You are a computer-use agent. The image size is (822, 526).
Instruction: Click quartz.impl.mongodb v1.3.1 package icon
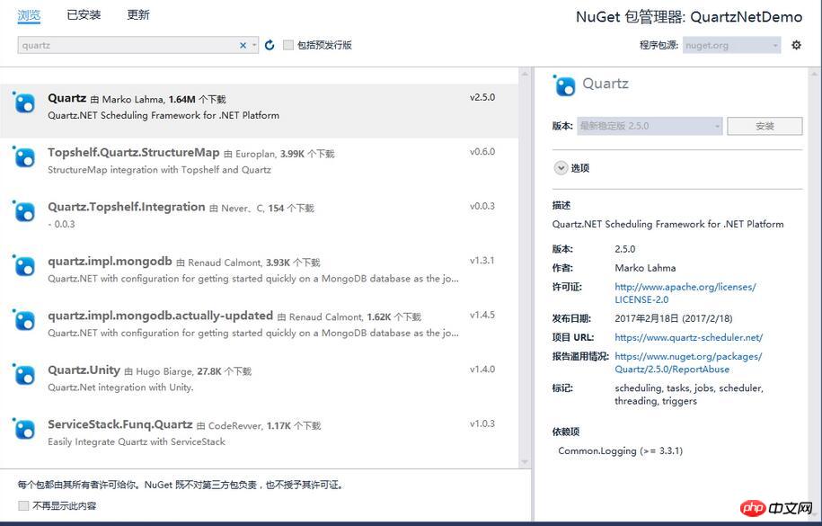pos(24,265)
